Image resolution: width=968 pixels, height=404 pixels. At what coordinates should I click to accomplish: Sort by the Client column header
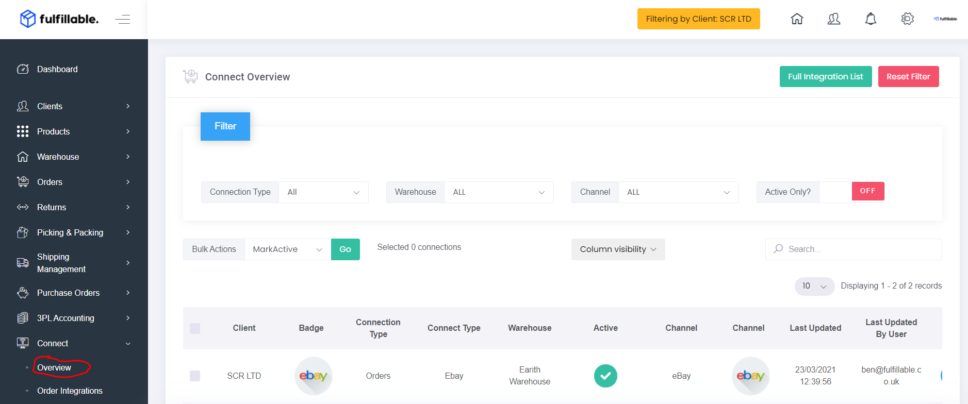[x=244, y=328]
